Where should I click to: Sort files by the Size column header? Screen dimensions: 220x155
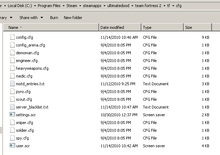pyautogui.click(x=197, y=27)
